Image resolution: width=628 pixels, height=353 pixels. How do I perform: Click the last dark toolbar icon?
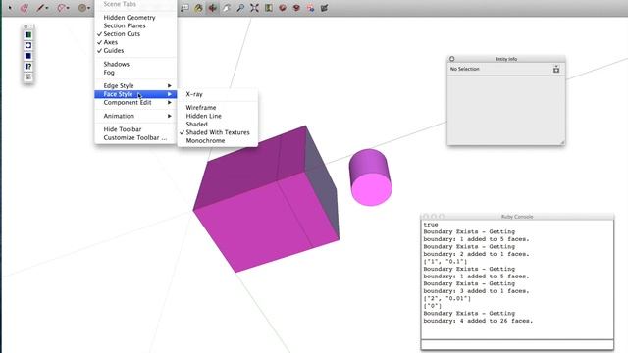point(324,8)
